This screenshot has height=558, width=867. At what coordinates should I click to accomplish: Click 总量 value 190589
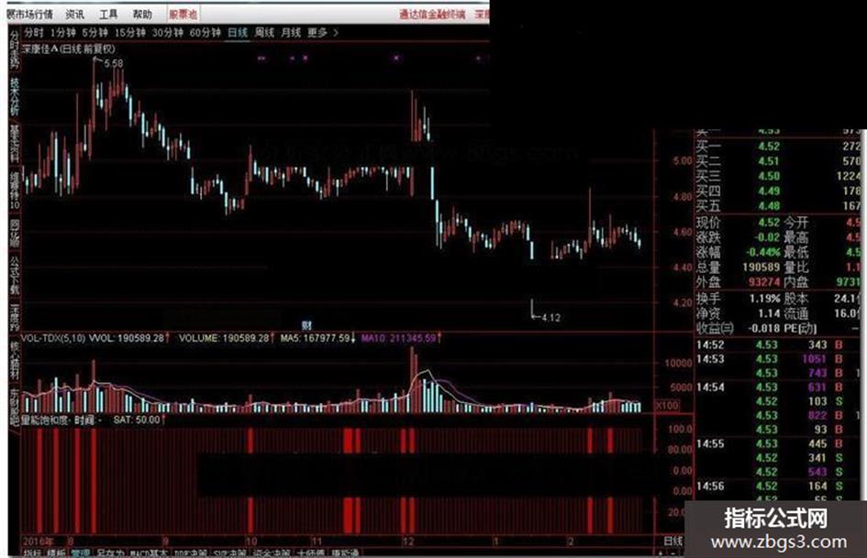coord(761,268)
